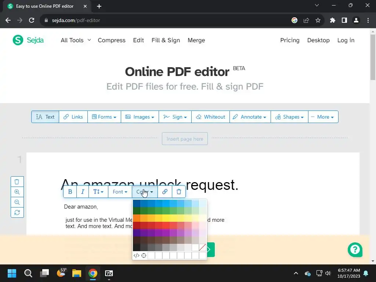
Task: Open a new browser tab
Action: pyautogui.click(x=99, y=6)
